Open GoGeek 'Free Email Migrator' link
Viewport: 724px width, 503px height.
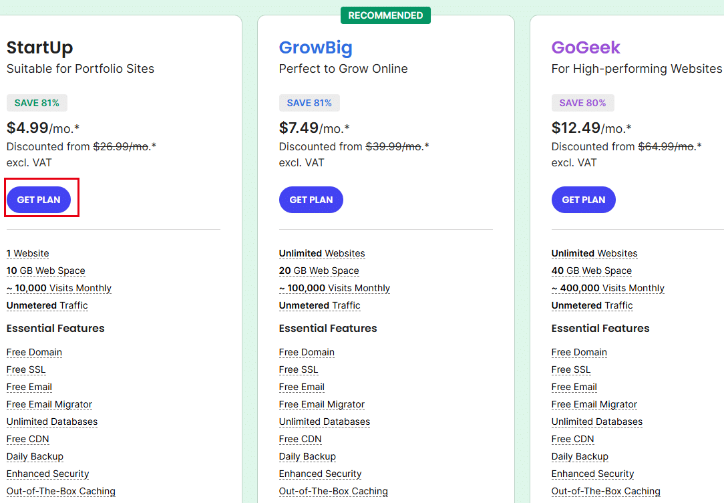[x=594, y=404]
